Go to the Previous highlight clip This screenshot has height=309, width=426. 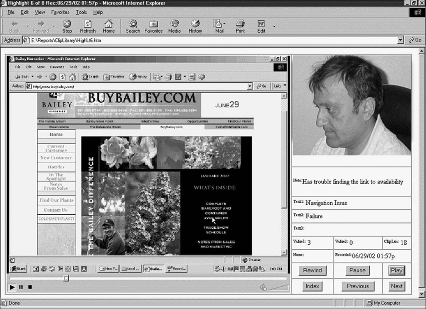pos(357,286)
